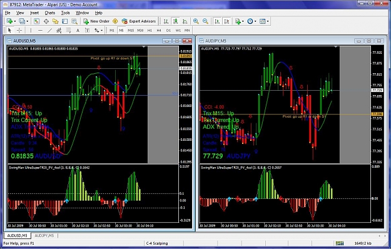Open the Periods clock dropdown arrow
The image size is (391, 249).
(255, 21)
